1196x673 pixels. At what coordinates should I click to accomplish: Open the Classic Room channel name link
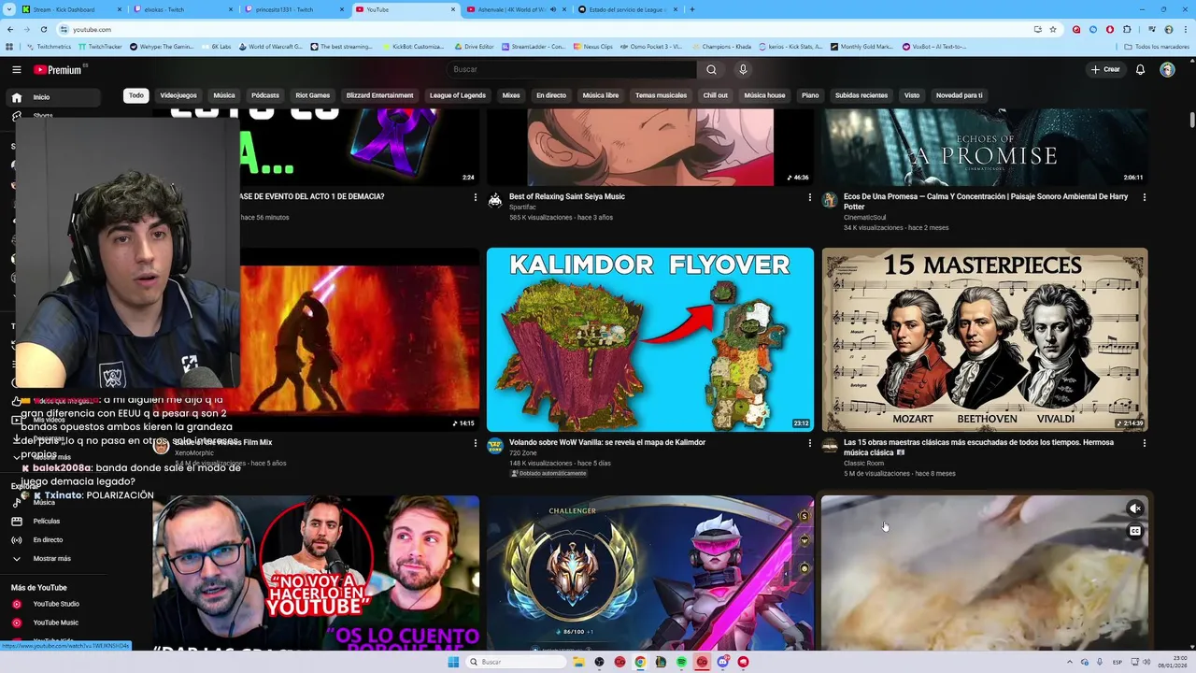863,464
